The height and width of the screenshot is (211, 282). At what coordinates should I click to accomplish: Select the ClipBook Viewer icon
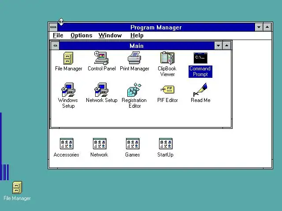pyautogui.click(x=167, y=58)
